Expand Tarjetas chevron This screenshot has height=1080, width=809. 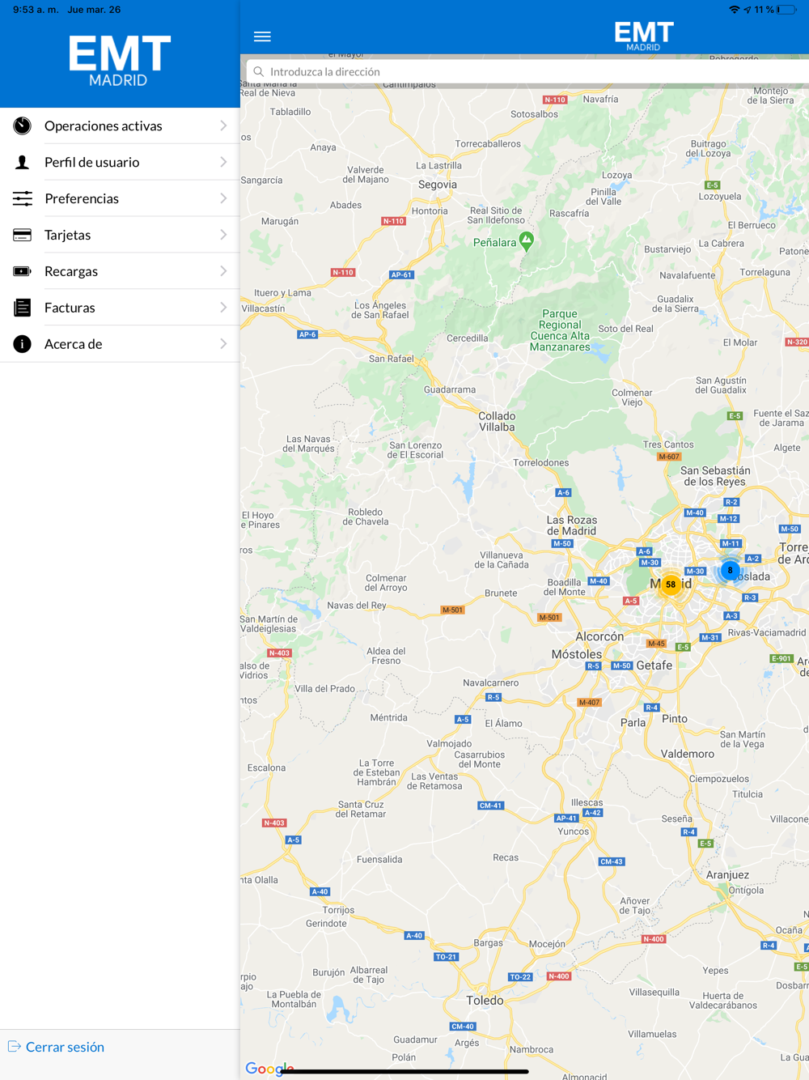[223, 235]
